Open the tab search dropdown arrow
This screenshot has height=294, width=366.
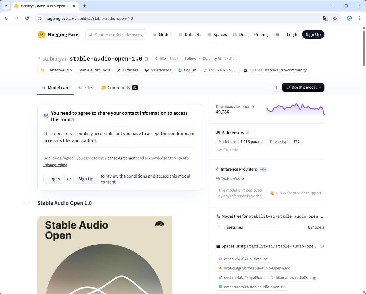point(6,6)
